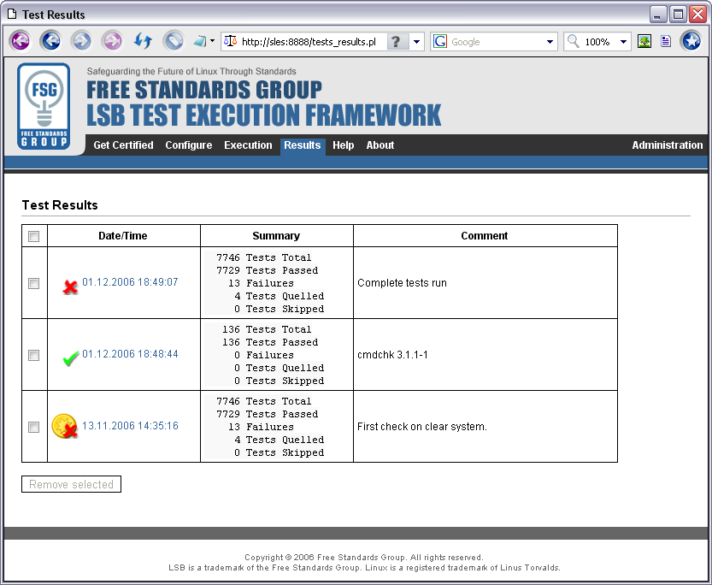
Task: Click the 'Complete tests run' comment
Action: 402,283
